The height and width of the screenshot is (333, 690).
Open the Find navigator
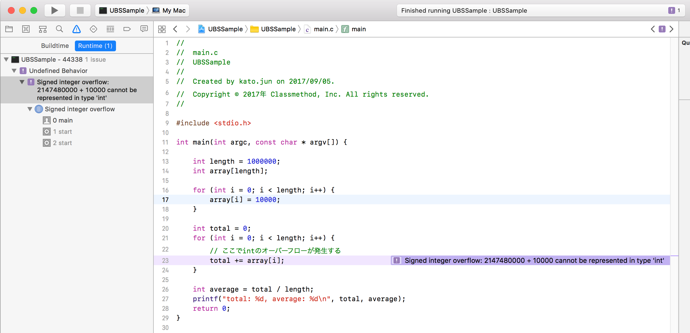click(59, 29)
